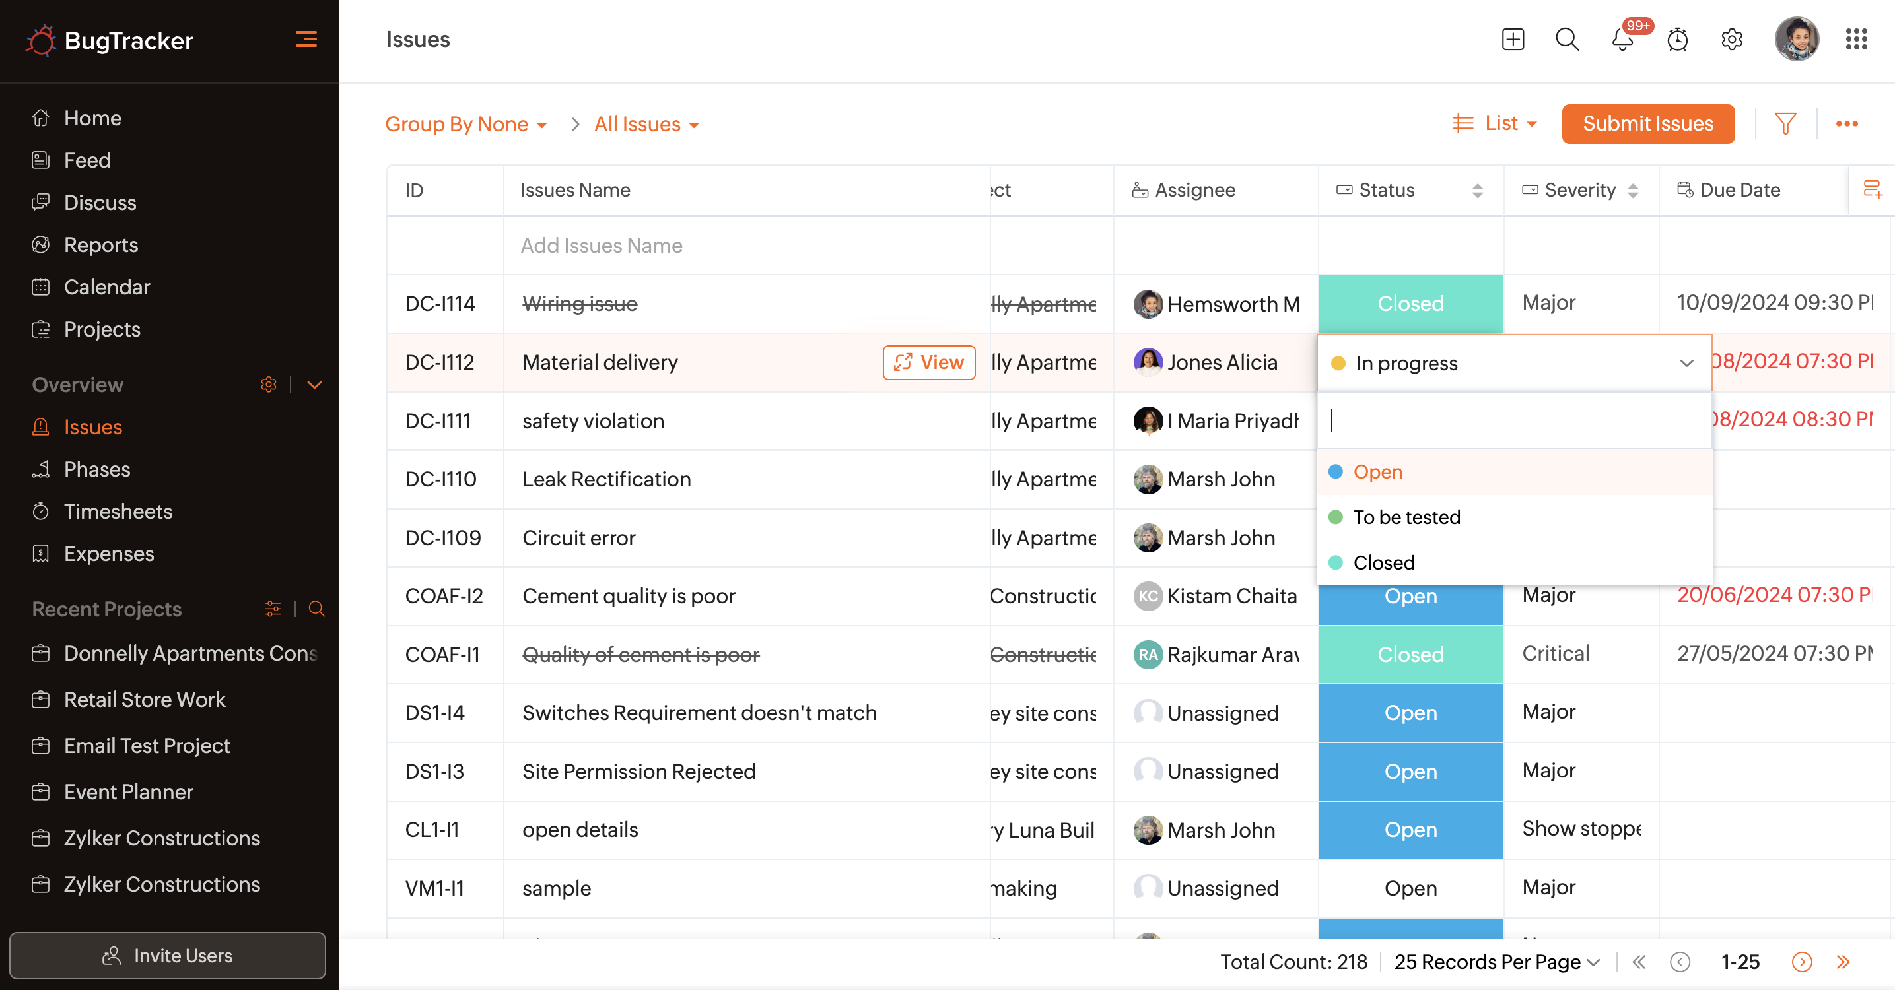Collapse sidebar with hamburger icon

(306, 40)
